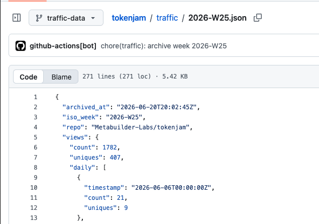Click the "iso_week" key
The width and height of the screenshot is (319, 224).
[x=80, y=117]
